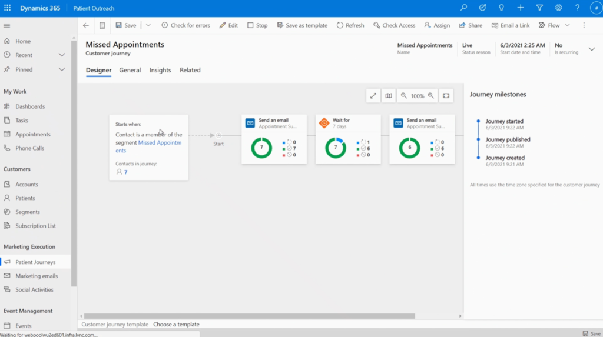Switch to the Related tab
This screenshot has width=603, height=337.
pyautogui.click(x=190, y=71)
